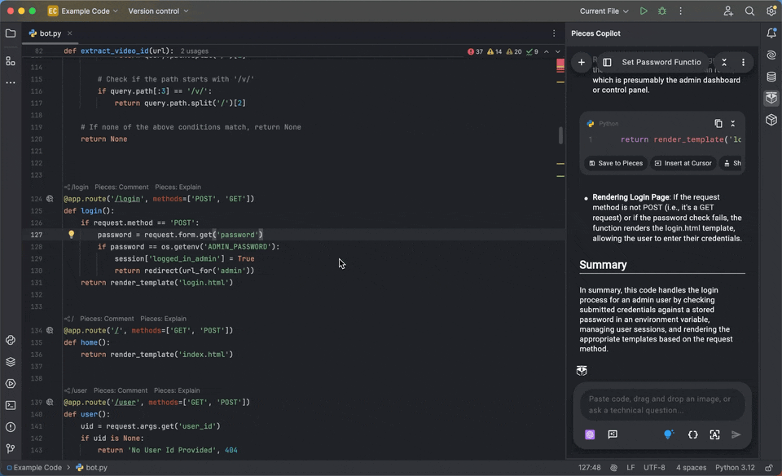This screenshot has height=476, width=782.
Task: Collapse the Python code snippet block
Action: tap(732, 123)
